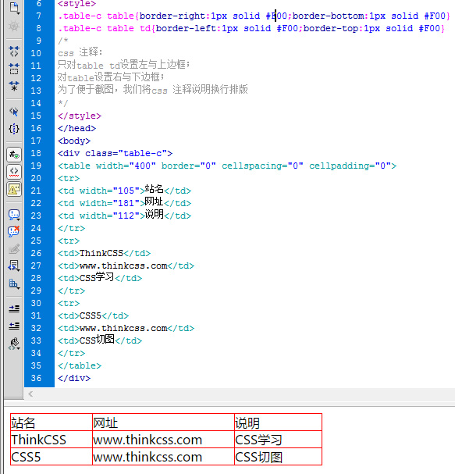The height and width of the screenshot is (474, 455).
Task: Click line number 36 in the gutter
Action: pos(36,378)
